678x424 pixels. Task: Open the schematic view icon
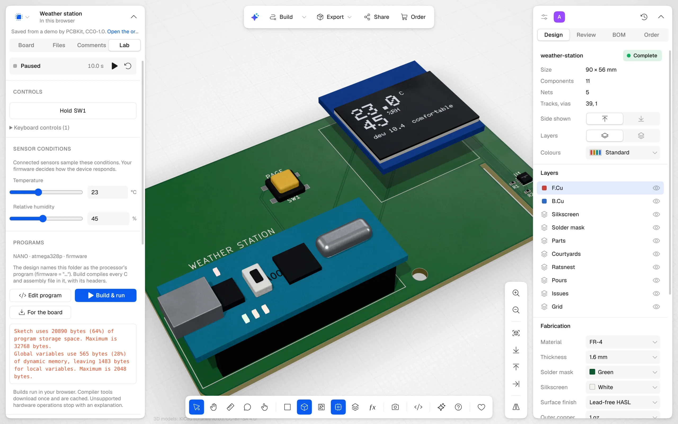pyautogui.click(x=321, y=407)
